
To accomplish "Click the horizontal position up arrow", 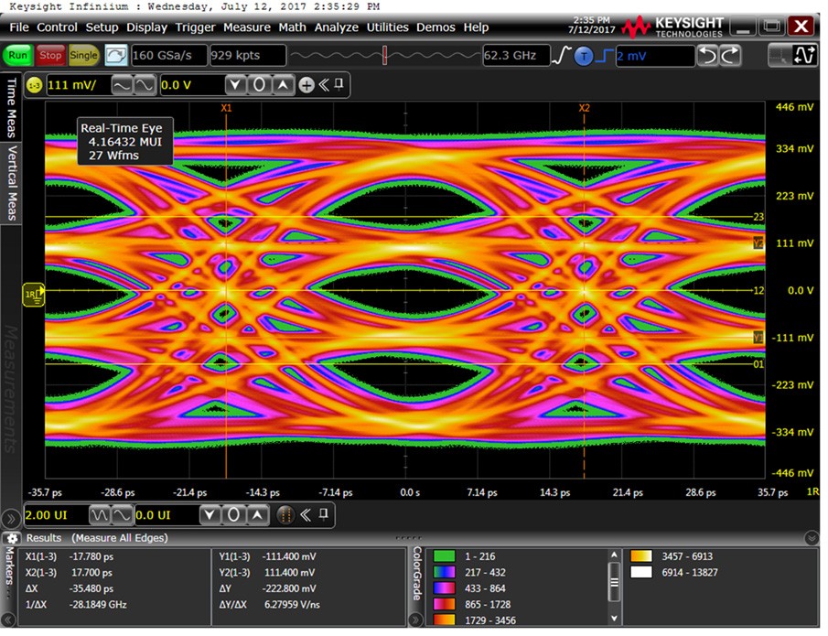I will tap(257, 515).
